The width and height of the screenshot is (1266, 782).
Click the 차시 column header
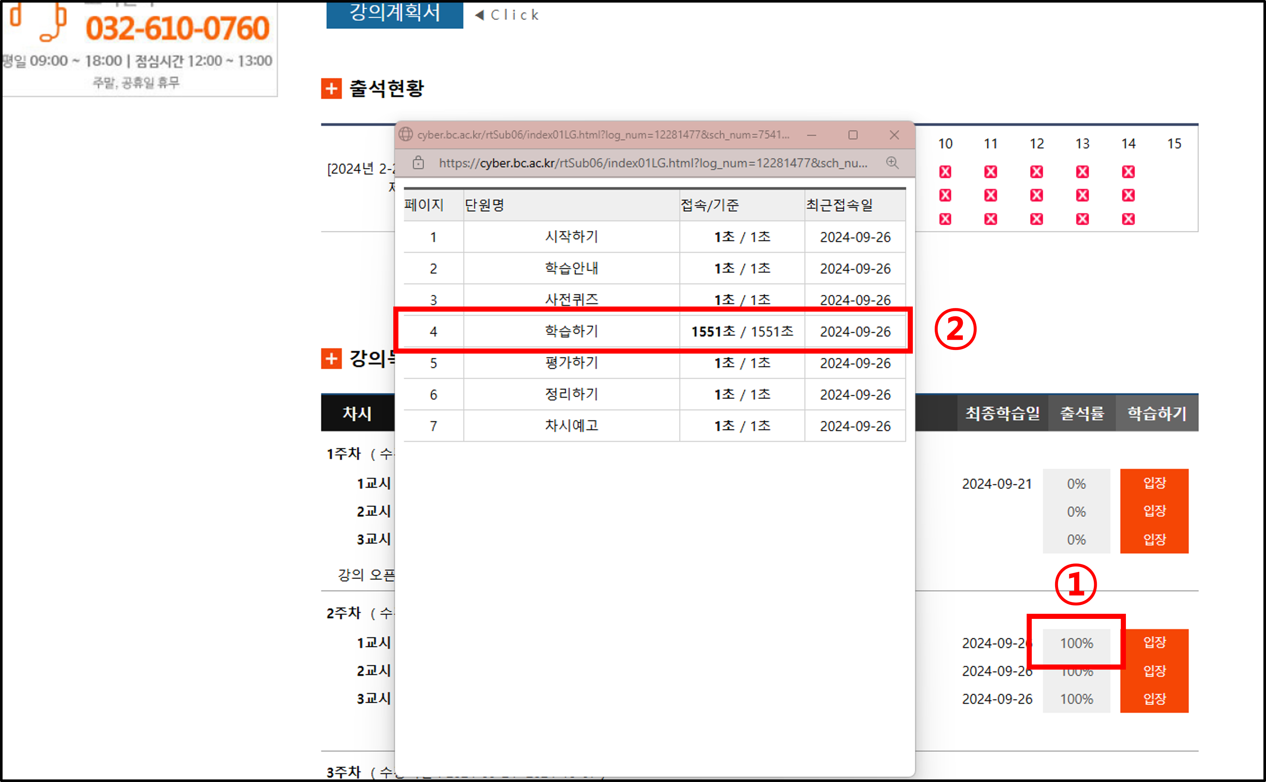(x=357, y=413)
